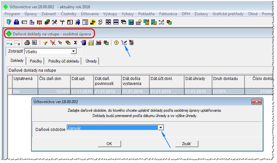Open the Okná menu
This screenshot has height=163, width=277.
click(253, 14)
